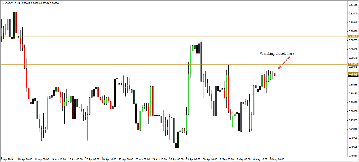The width and height of the screenshot is (359, 162).
Task: Click the highlighted 0.80500 level price tag
Action: tap(353, 64)
